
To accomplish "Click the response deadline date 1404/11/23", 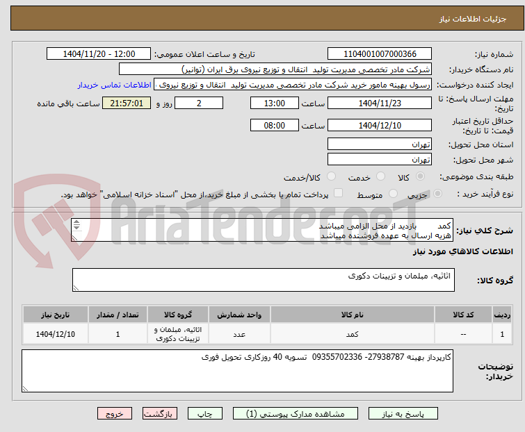I will coord(380,103).
